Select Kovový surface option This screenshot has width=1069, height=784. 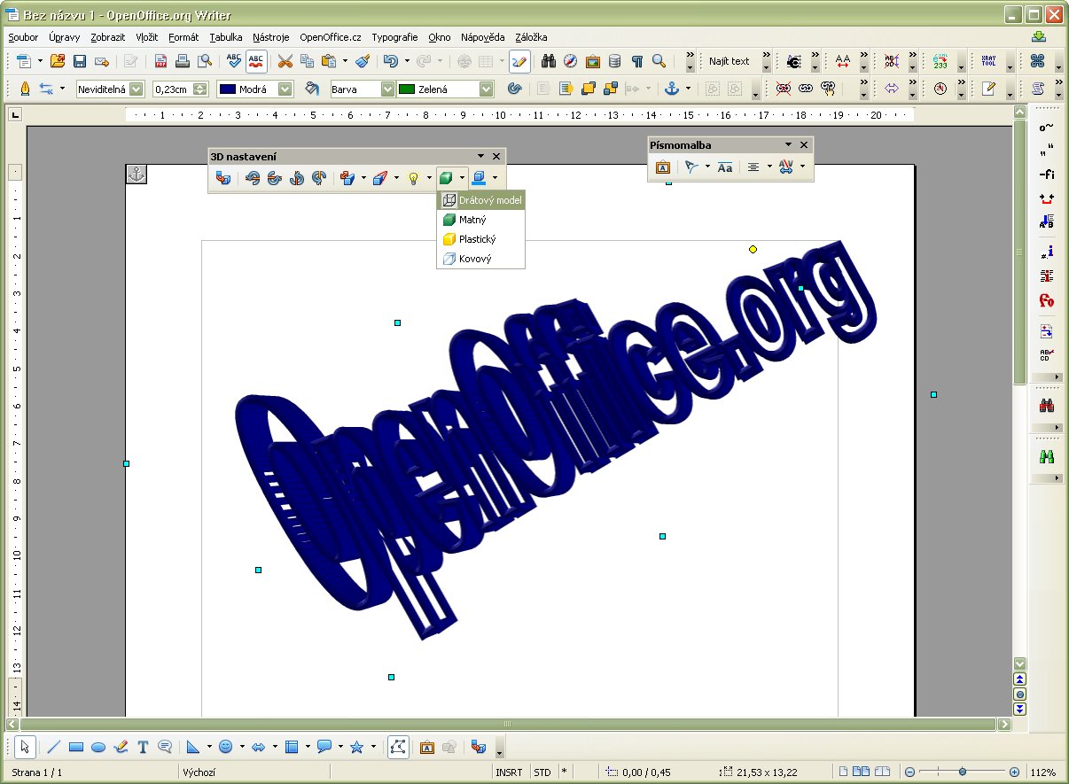pyautogui.click(x=481, y=259)
